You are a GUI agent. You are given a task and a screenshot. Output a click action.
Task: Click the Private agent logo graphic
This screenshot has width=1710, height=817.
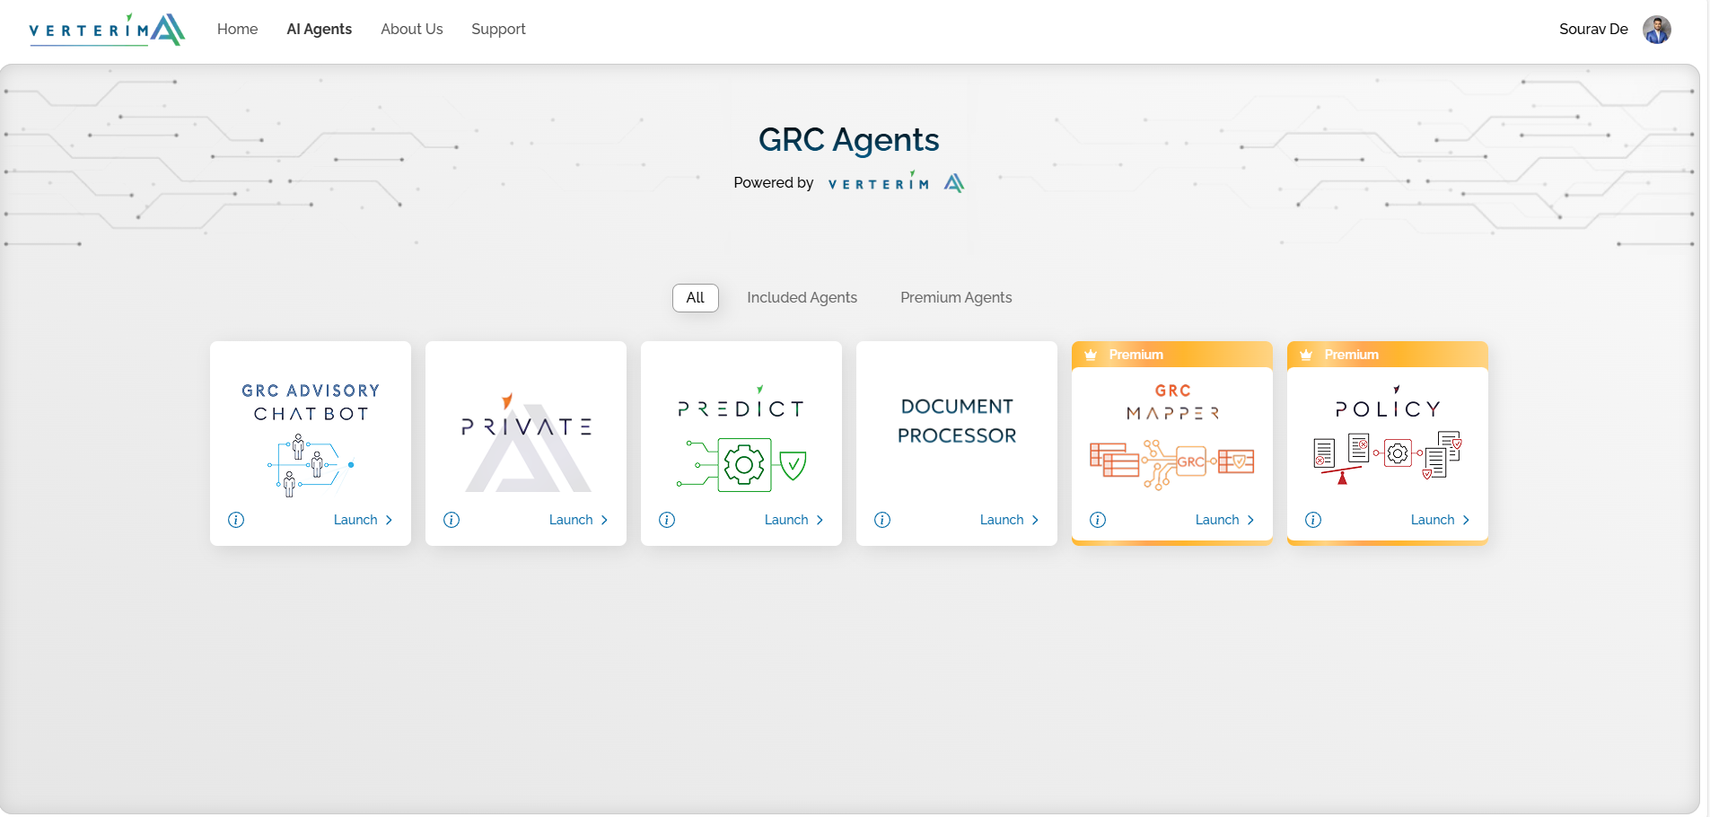(527, 443)
